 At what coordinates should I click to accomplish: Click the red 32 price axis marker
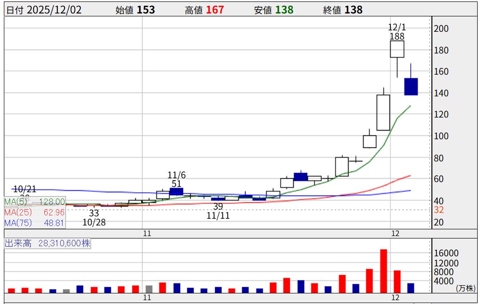pos(439,210)
